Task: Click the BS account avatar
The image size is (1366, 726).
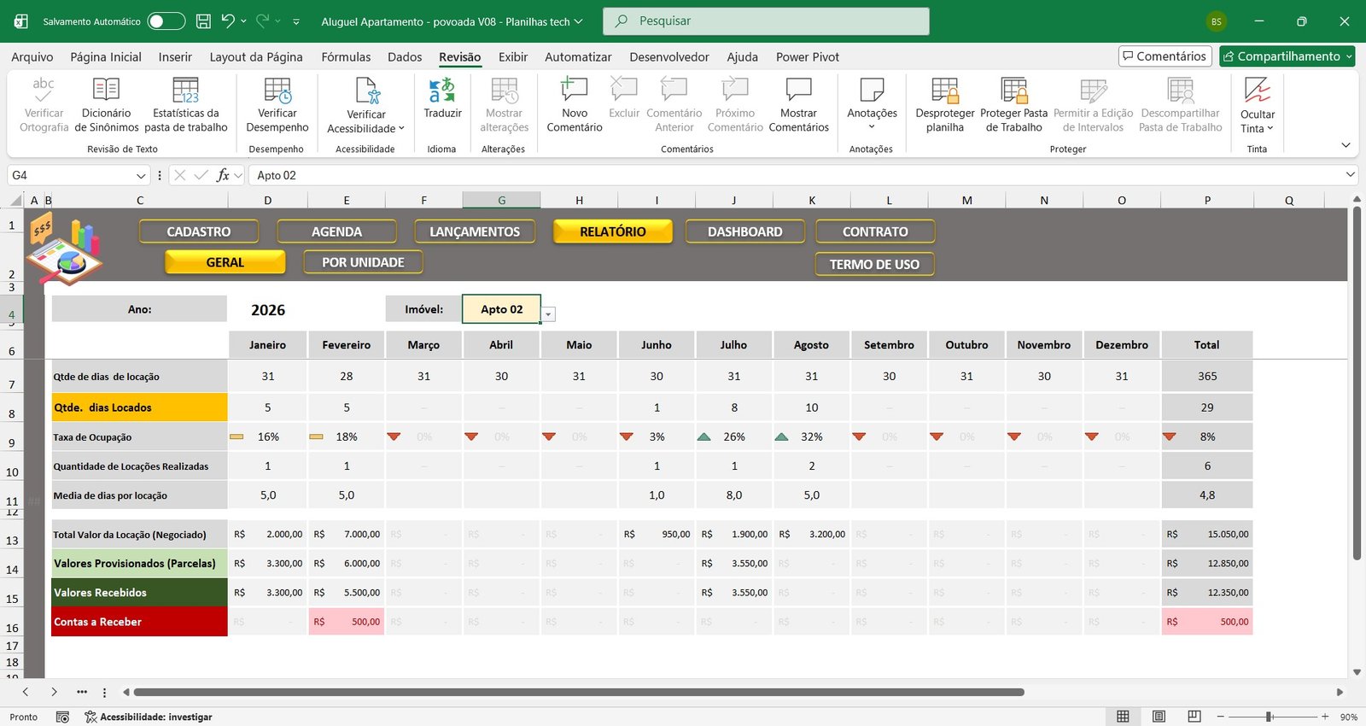Action: (1216, 21)
